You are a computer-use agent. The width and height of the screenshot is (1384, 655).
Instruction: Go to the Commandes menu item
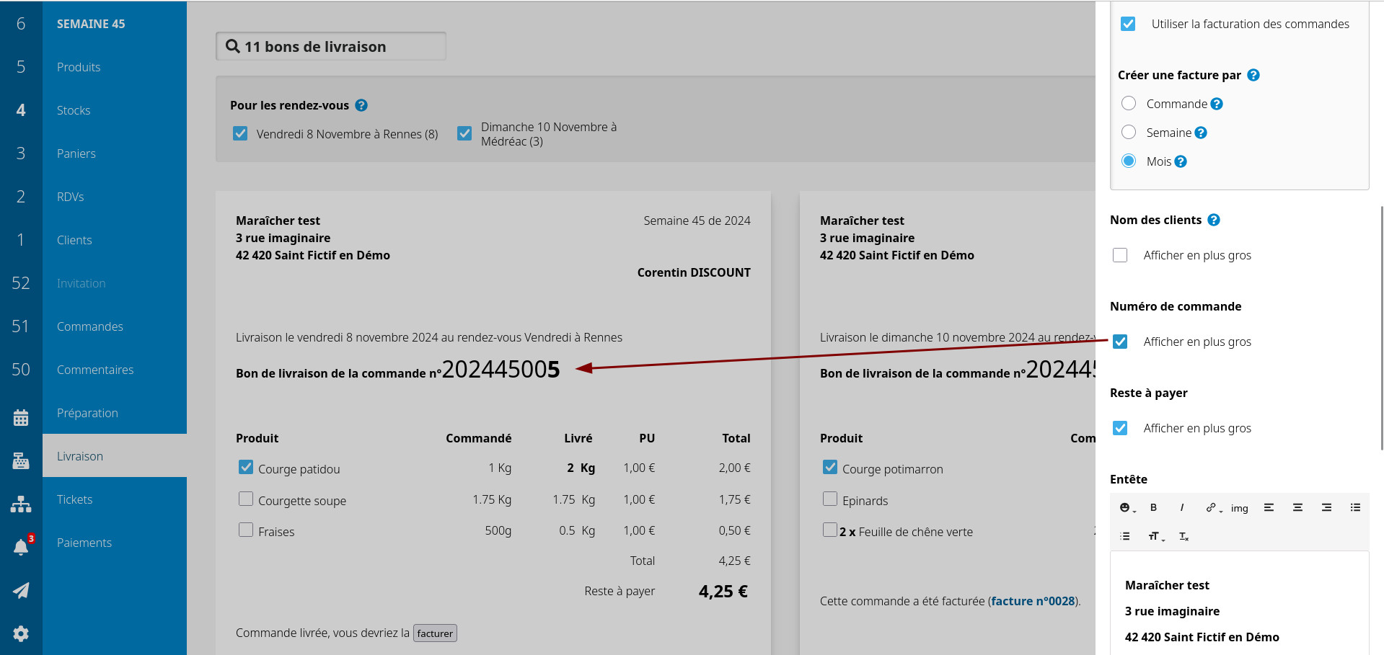pyautogui.click(x=90, y=326)
